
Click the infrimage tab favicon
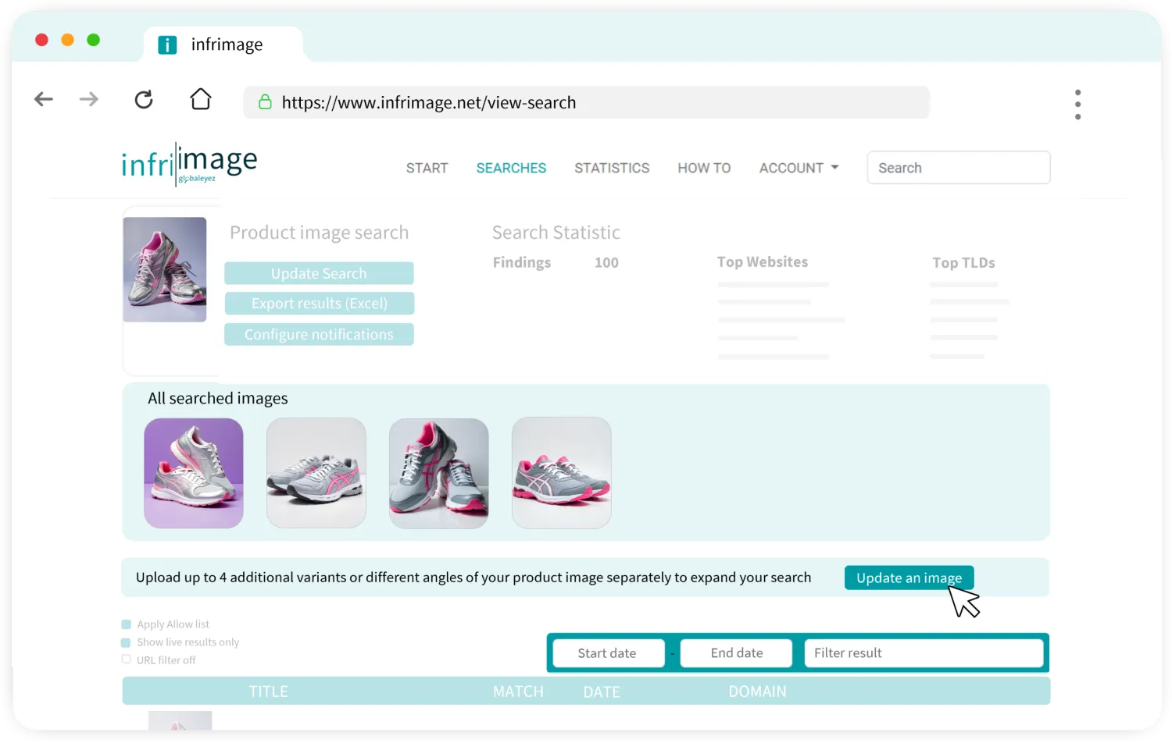point(167,45)
